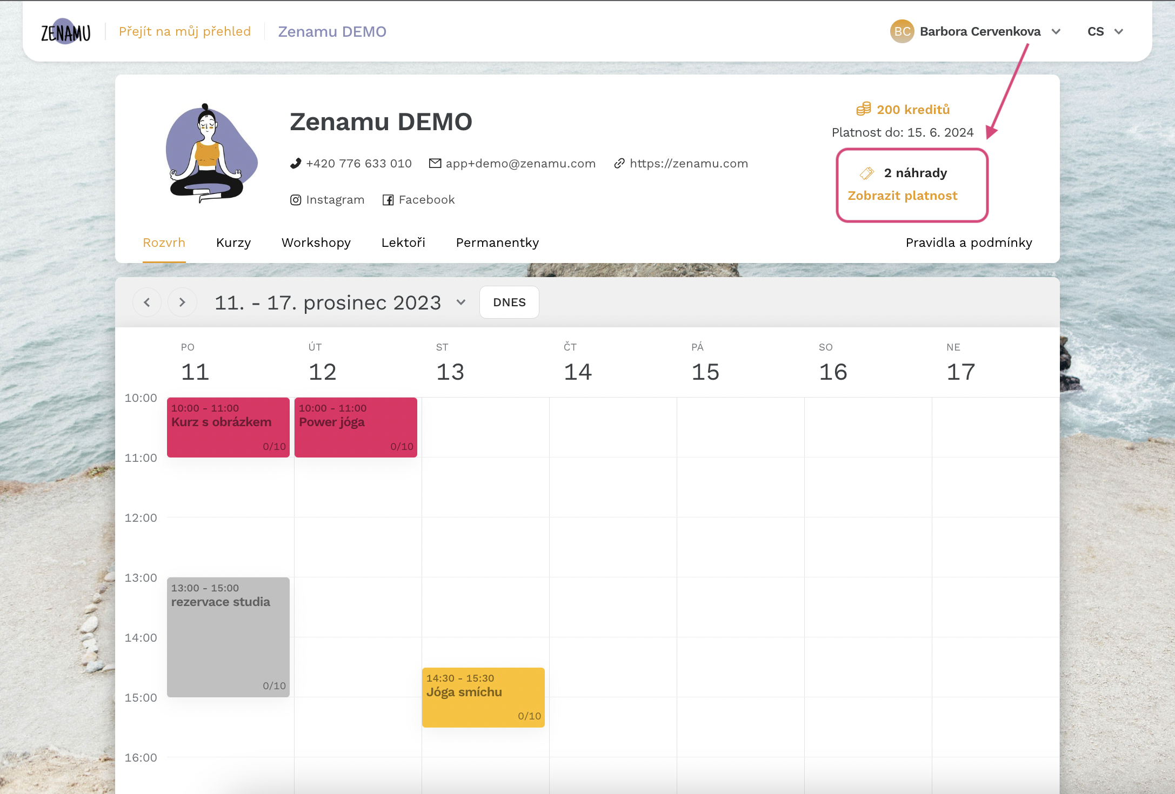This screenshot has width=1175, height=794.
Task: Click Zobrazit platnost link
Action: (903, 196)
